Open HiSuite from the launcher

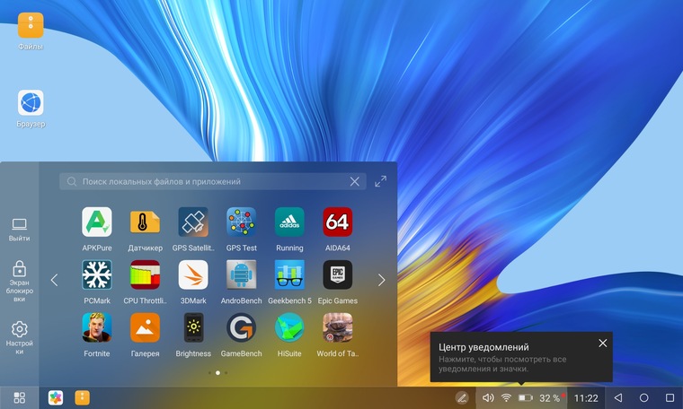[x=289, y=327]
